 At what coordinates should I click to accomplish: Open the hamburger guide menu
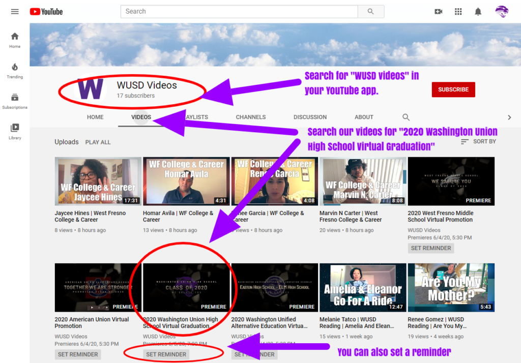(x=15, y=12)
